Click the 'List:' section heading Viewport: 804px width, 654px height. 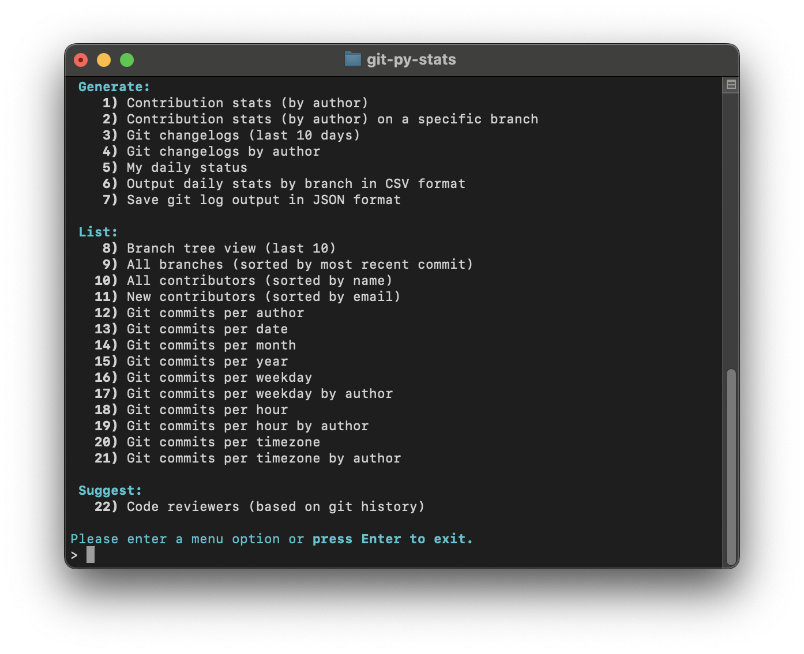point(98,232)
